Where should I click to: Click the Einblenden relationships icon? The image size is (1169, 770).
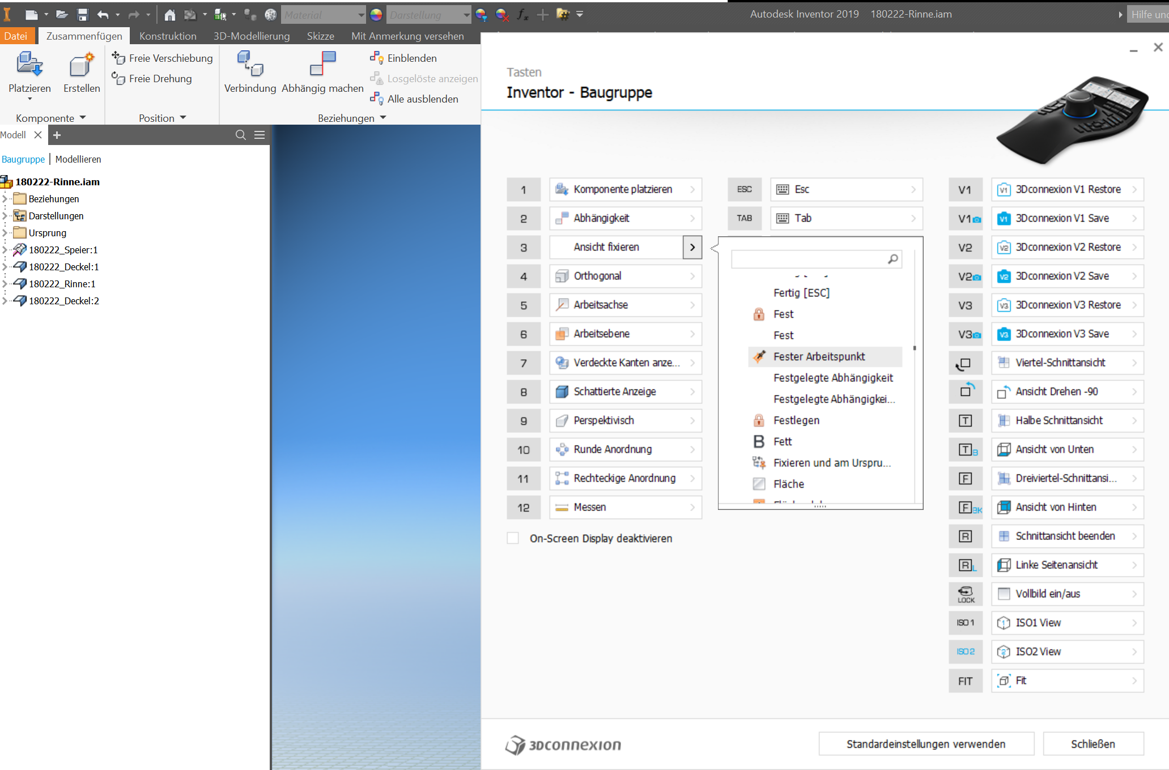376,58
